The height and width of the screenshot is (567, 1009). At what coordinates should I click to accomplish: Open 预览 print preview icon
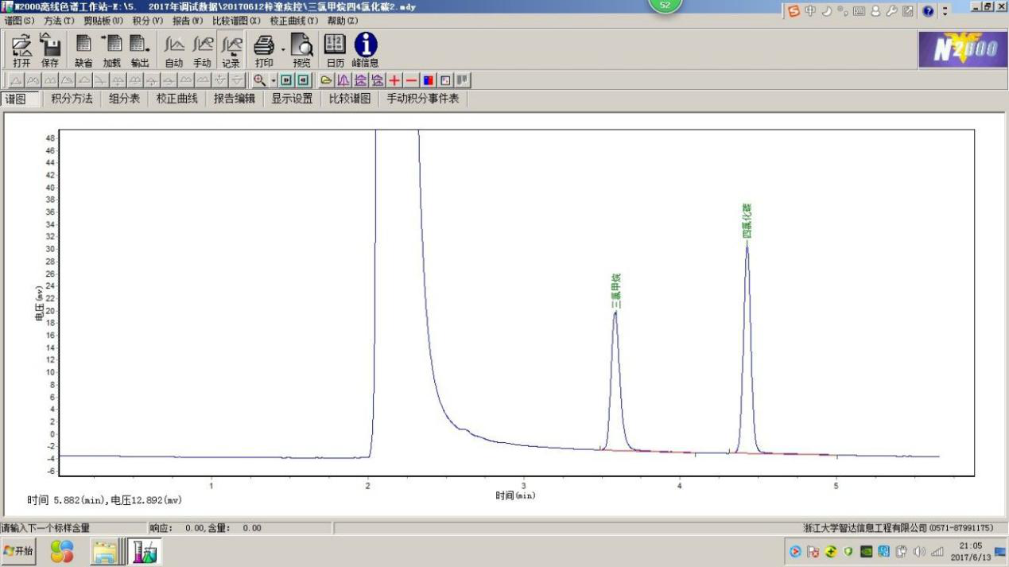[x=301, y=50]
